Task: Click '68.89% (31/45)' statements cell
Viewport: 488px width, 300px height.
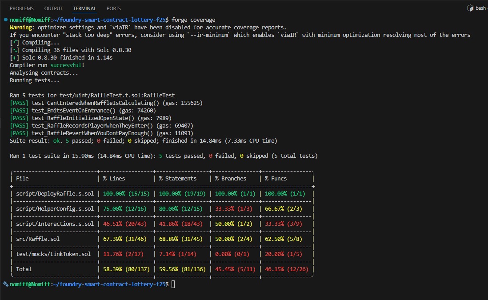Action: [181, 239]
